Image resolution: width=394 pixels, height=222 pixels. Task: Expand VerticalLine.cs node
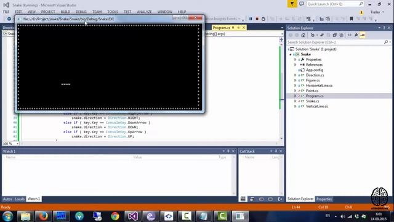[x=295, y=106]
